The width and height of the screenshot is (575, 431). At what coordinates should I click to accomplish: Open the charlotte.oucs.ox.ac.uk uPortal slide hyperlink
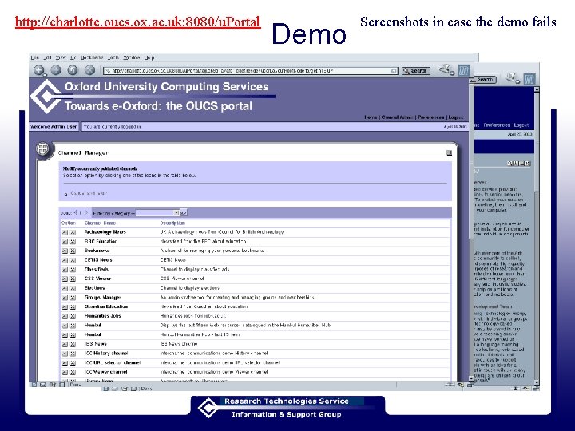(x=138, y=22)
